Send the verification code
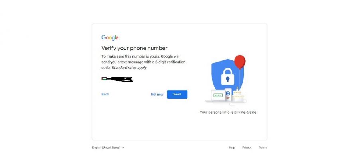 (x=177, y=95)
